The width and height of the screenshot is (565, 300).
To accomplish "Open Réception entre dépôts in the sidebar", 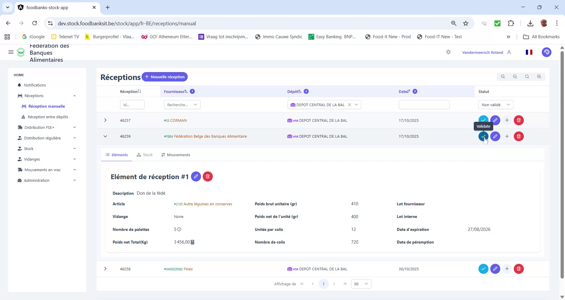I will 48,116.
